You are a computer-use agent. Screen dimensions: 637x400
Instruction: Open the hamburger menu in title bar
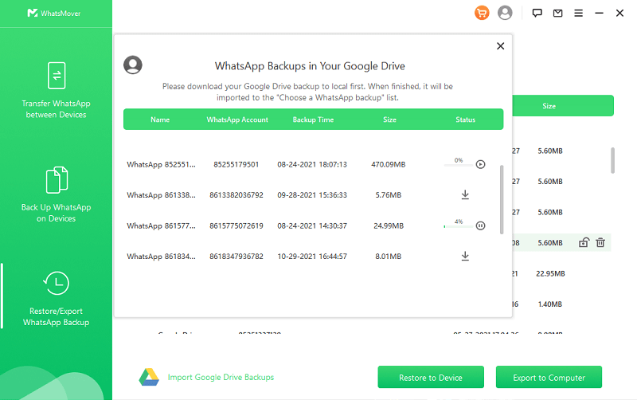click(579, 13)
